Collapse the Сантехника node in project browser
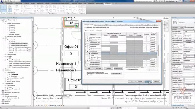 [x=3, y=71]
